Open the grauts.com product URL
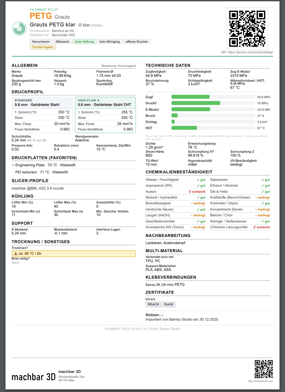Screen dimensions: 285x392 pos(251,52)
